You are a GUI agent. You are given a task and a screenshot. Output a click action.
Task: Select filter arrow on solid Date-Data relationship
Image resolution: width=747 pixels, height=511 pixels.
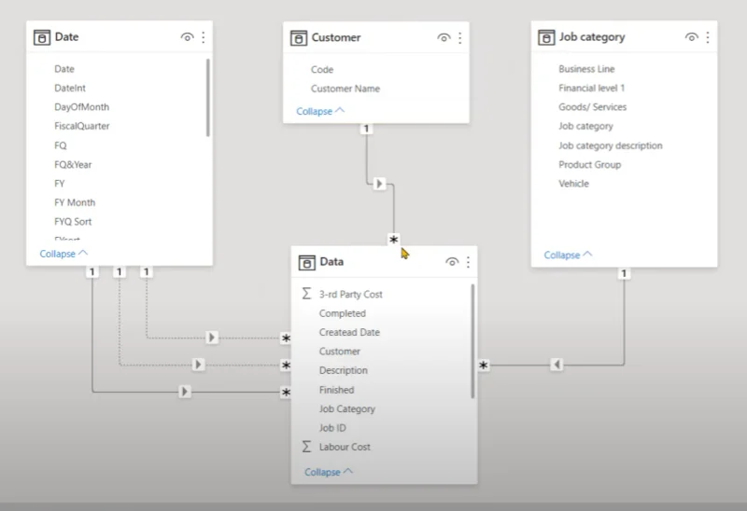tap(184, 392)
